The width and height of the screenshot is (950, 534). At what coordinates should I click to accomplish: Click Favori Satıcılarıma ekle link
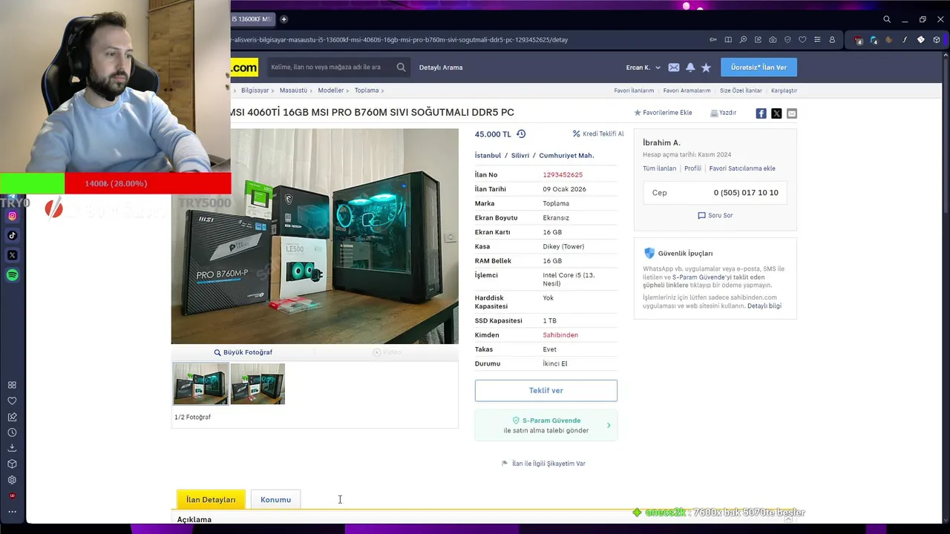(742, 168)
